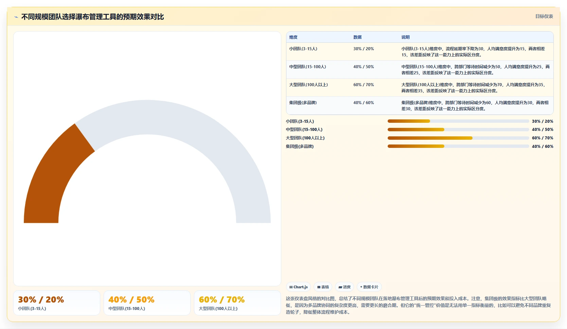Select table cell 集团级(多品牌)

tap(303, 103)
